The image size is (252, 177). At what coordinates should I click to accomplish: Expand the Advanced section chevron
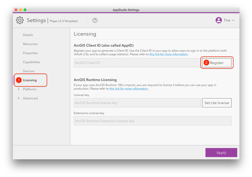tap(18, 98)
